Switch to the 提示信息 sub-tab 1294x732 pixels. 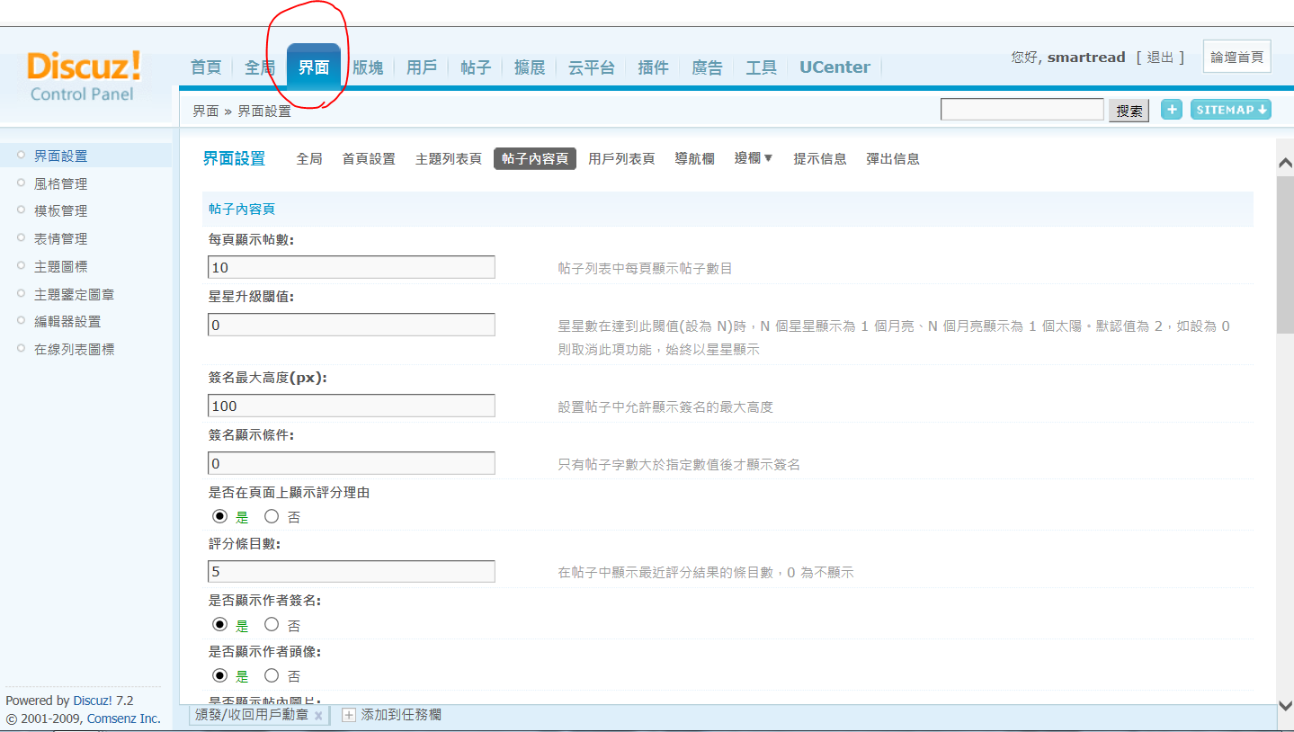pyautogui.click(x=820, y=158)
